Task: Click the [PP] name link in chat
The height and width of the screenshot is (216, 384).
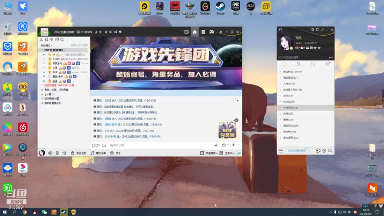Action: coord(107,131)
